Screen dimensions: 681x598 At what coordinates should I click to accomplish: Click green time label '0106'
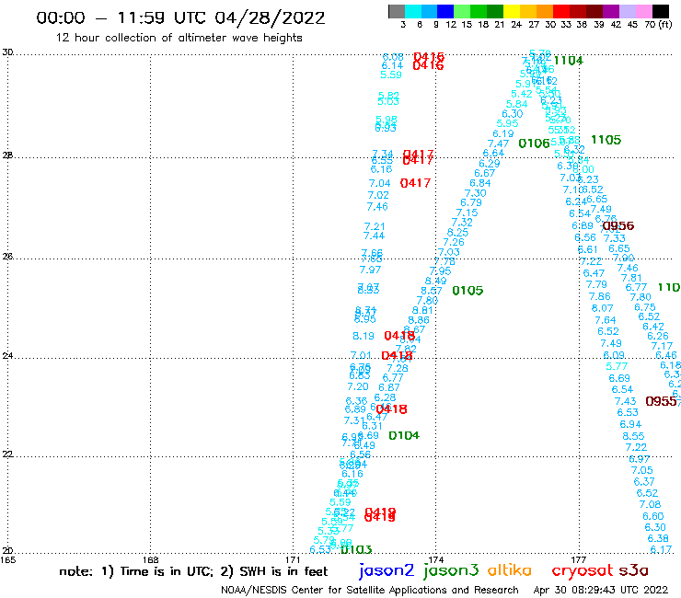[x=534, y=144]
